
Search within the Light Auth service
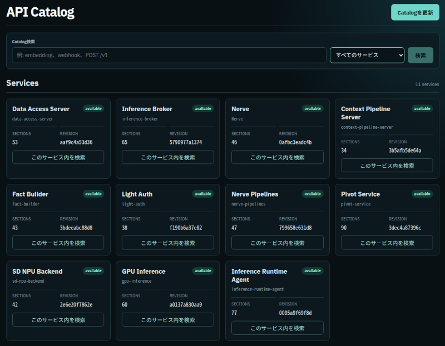(168, 243)
